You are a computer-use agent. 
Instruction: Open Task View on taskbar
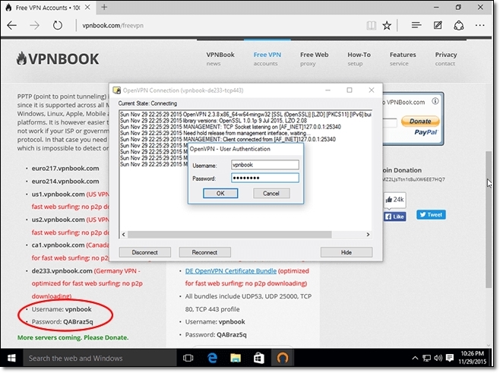[188, 358]
